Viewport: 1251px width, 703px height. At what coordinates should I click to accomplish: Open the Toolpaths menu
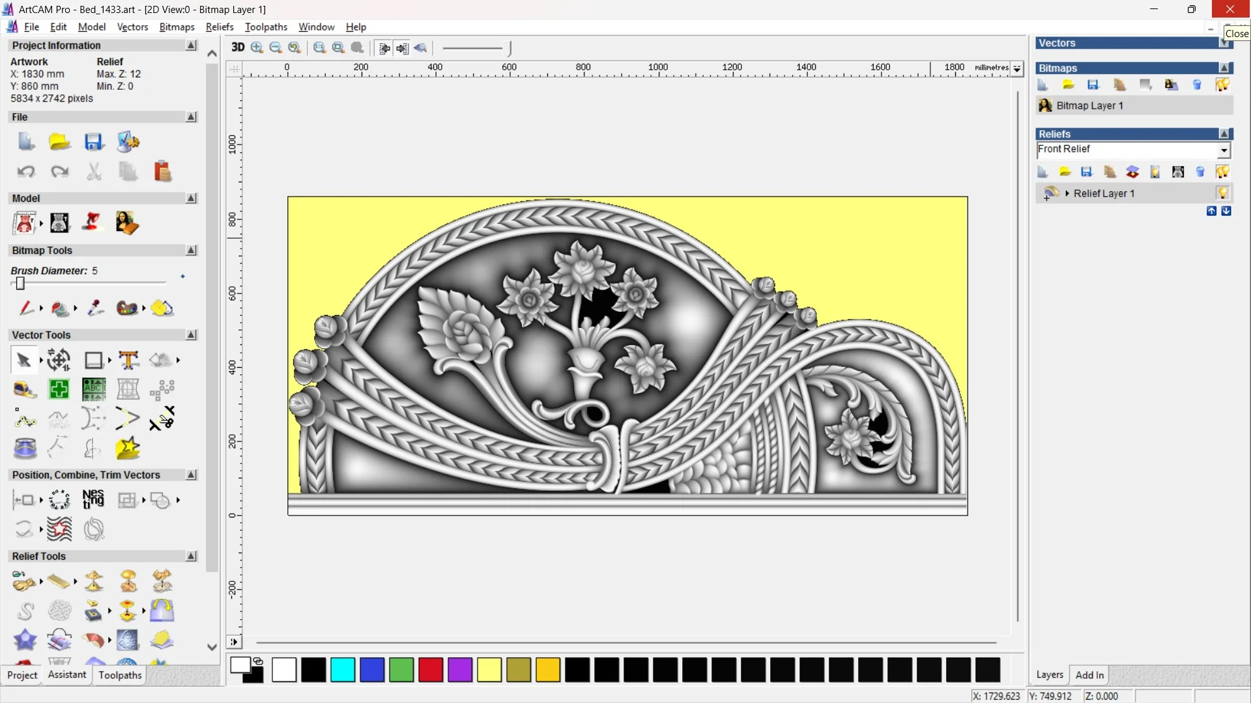coord(266,27)
